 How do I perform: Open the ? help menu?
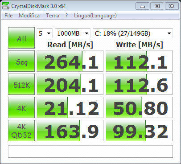[66, 16]
